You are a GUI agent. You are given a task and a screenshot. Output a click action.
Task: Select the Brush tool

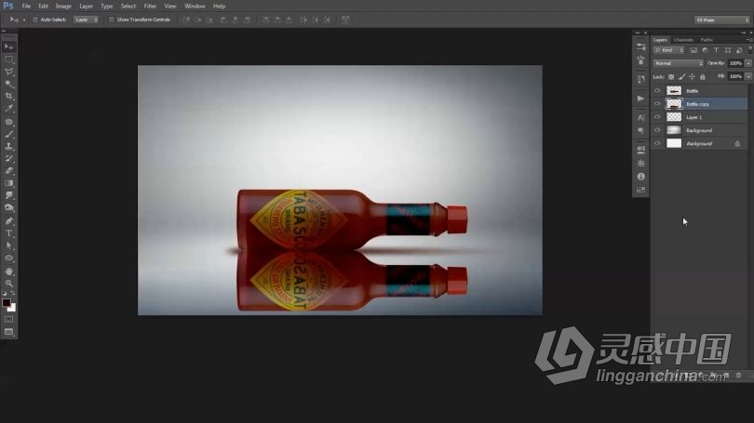9,135
